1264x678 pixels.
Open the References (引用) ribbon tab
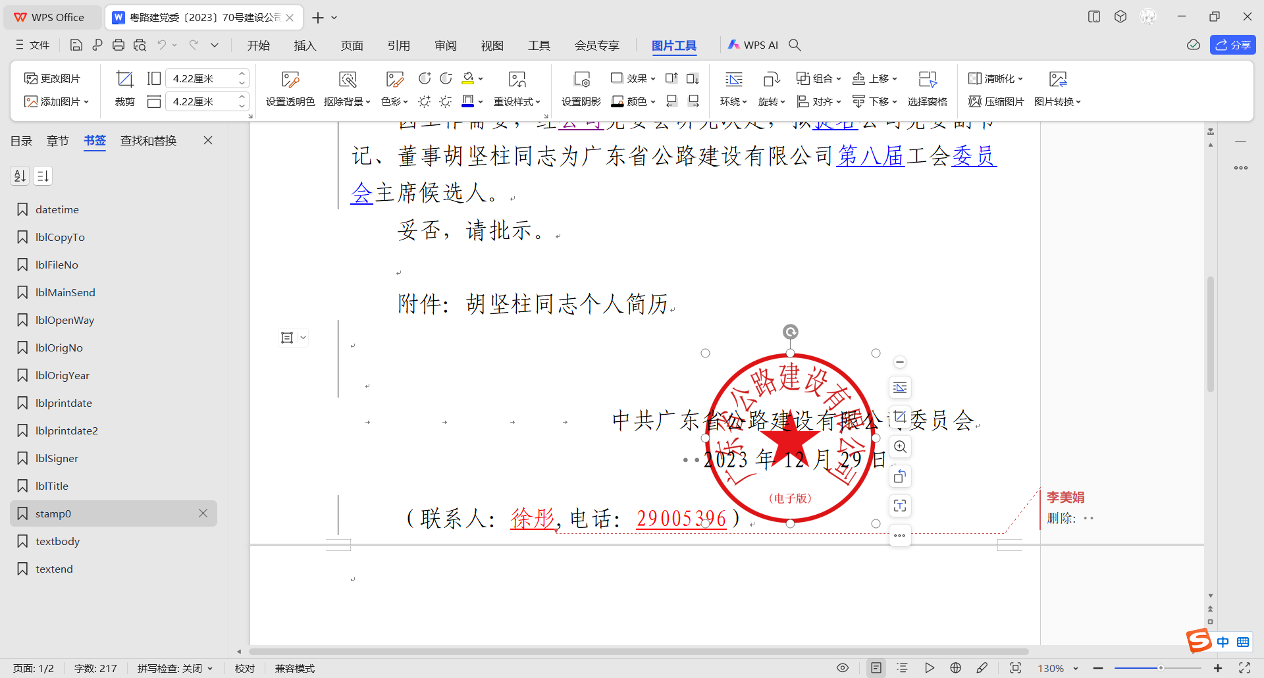pyautogui.click(x=398, y=45)
